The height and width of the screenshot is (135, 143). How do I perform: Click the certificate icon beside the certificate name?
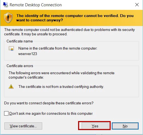coord(11,48)
